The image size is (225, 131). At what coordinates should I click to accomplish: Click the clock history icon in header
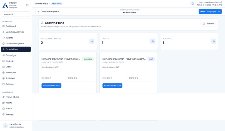tap(193, 4)
